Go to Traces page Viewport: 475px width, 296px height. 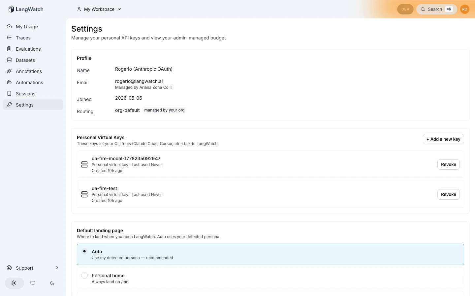pyautogui.click(x=33, y=38)
